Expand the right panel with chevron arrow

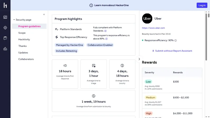coord(139,59)
